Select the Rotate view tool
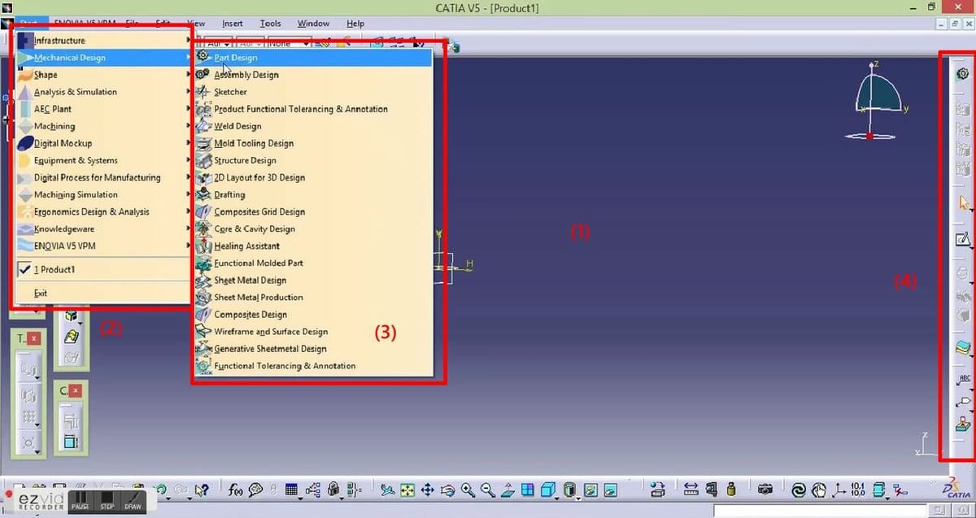 (448, 490)
